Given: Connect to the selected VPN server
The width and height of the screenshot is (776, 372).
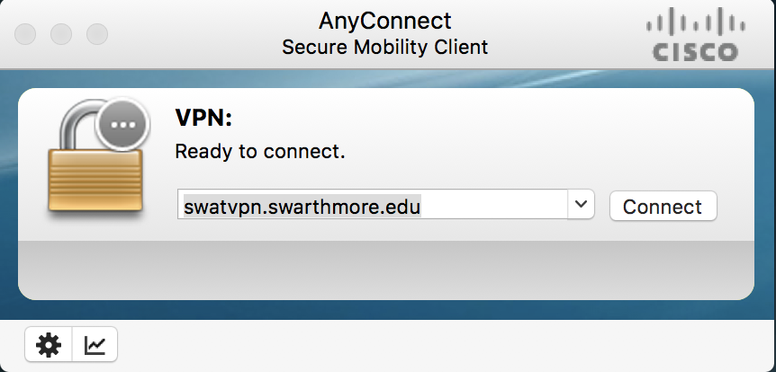Looking at the screenshot, I should tap(663, 206).
